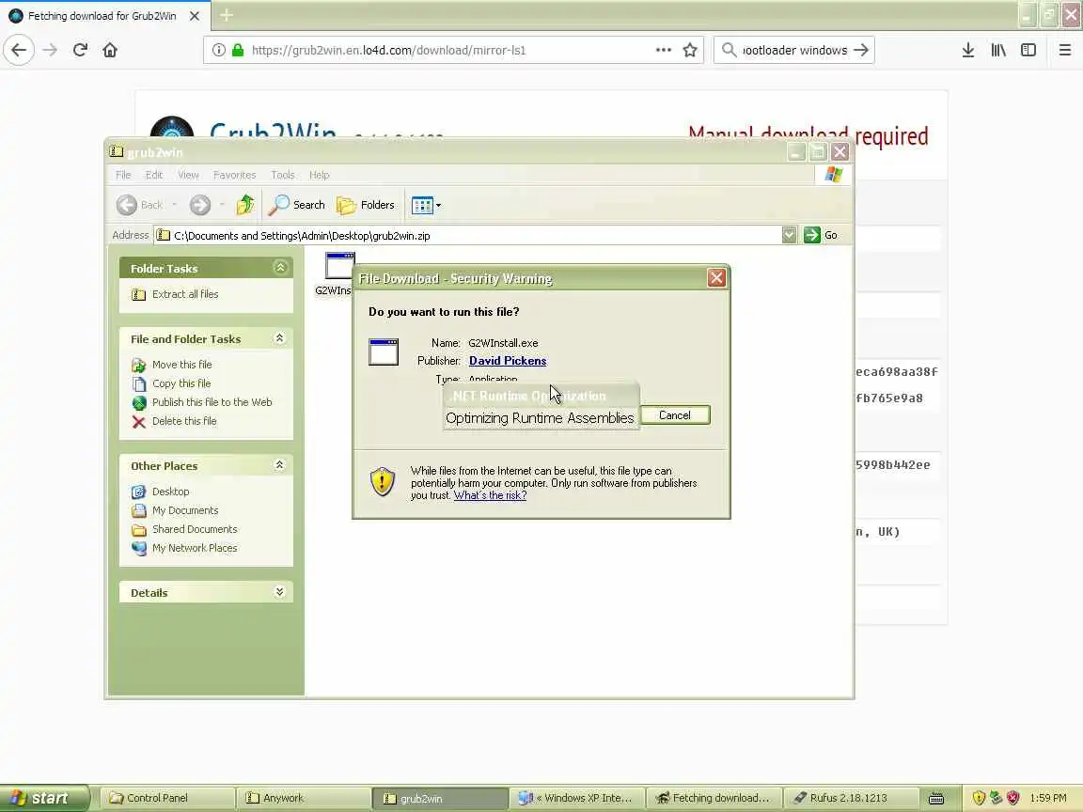Open the Help menu in Explorer
This screenshot has height=812, width=1083.
pyautogui.click(x=319, y=175)
